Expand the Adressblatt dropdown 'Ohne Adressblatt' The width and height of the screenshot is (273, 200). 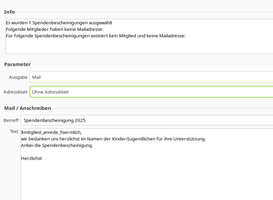(151, 92)
